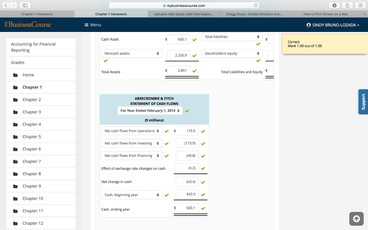The image size is (368, 230).
Task: Open the Support side tab
Action: tap(363, 102)
